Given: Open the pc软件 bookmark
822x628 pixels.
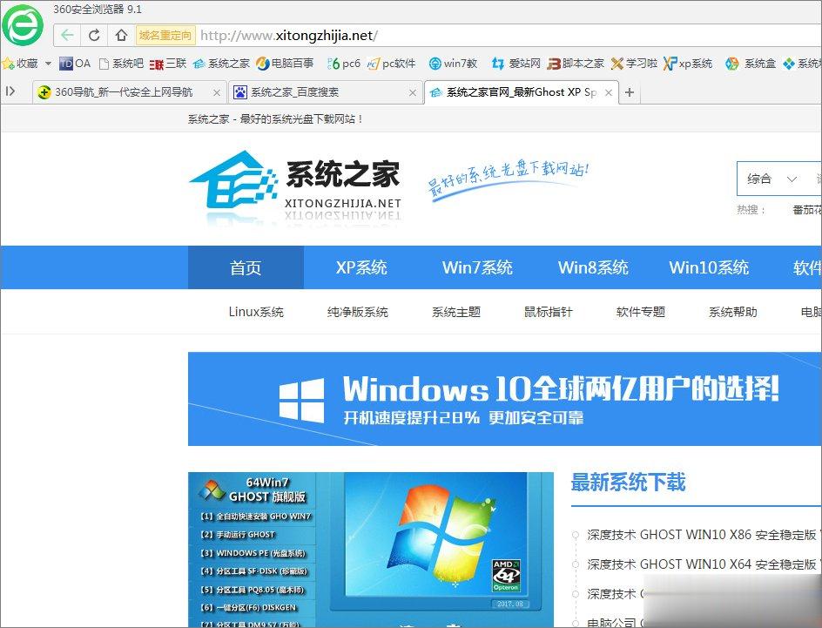Looking at the screenshot, I should coord(391,64).
